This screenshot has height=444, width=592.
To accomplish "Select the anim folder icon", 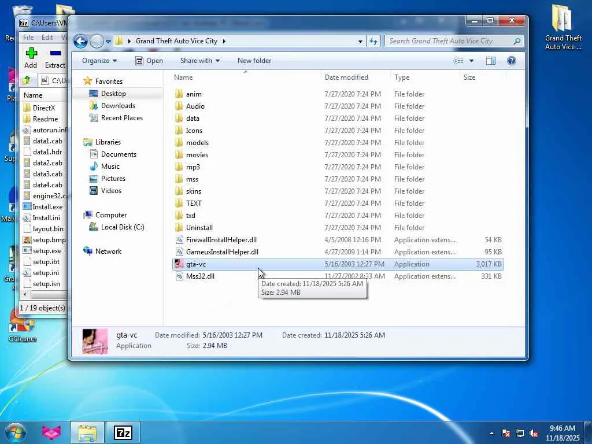I will coord(179,94).
